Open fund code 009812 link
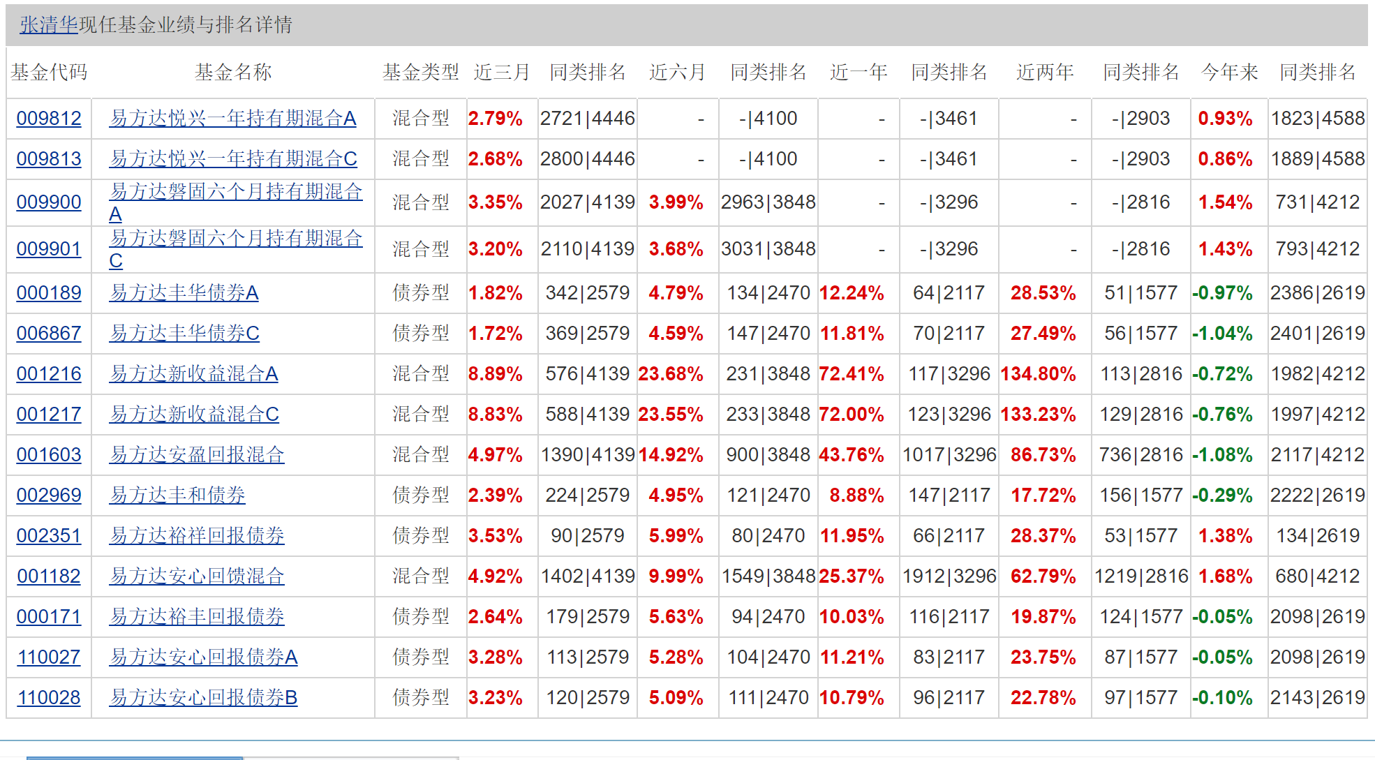Screen dimensions: 1375x760 coord(49,119)
